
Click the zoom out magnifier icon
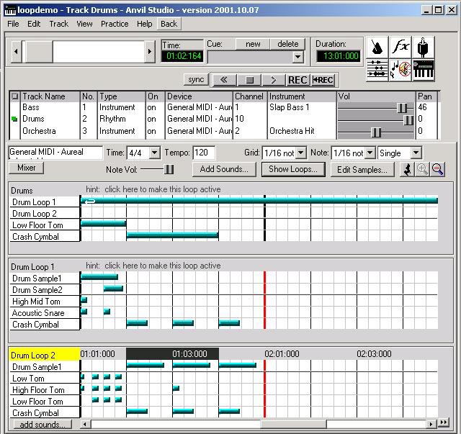click(x=437, y=169)
